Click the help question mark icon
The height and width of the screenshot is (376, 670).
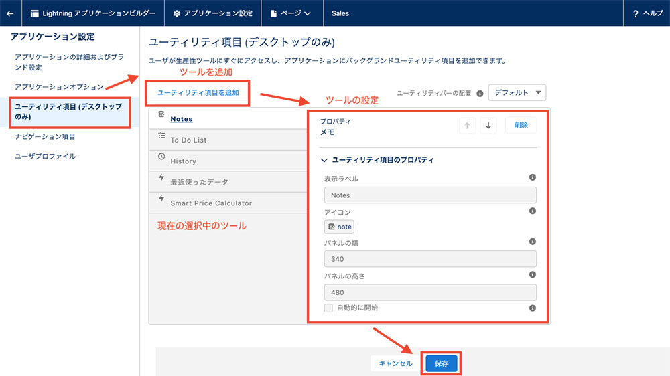pyautogui.click(x=636, y=13)
